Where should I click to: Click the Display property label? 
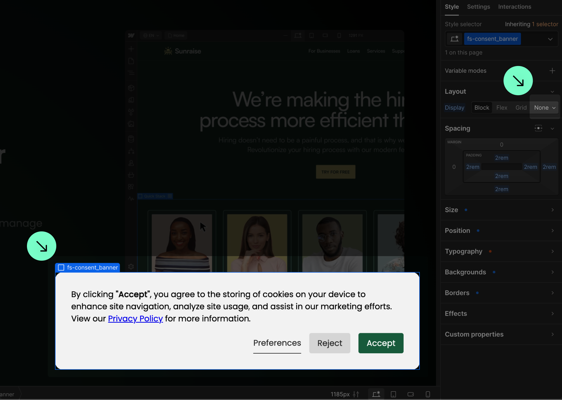454,108
